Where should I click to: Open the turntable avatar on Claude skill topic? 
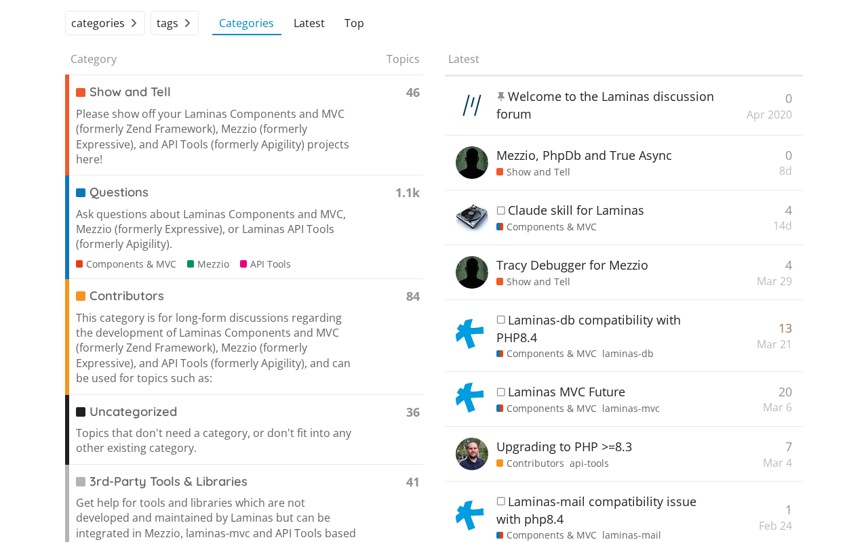472,217
